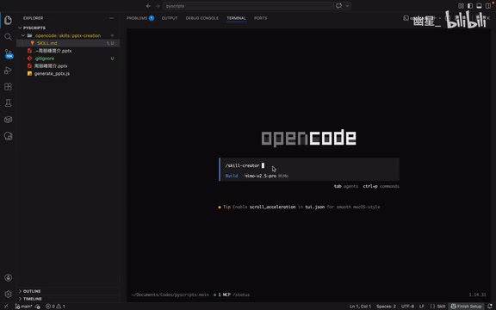The image size is (496, 310).
Task: Click the sync changes icon in status bar
Action: 38,307
